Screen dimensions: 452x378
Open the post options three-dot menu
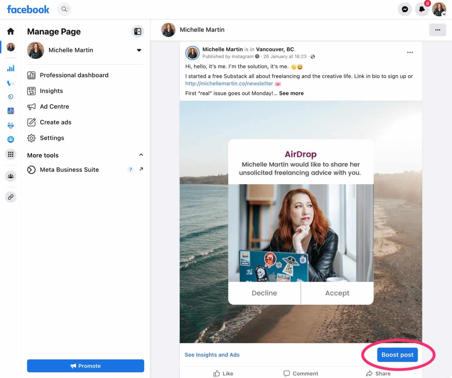[410, 52]
